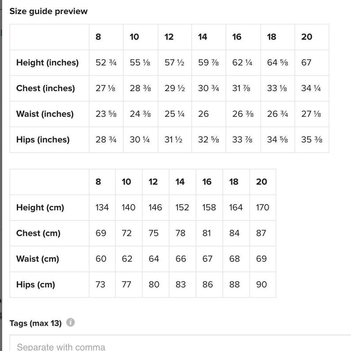The image size is (351, 351).
Task: Click size 20 header in inches table
Action: (x=306, y=37)
